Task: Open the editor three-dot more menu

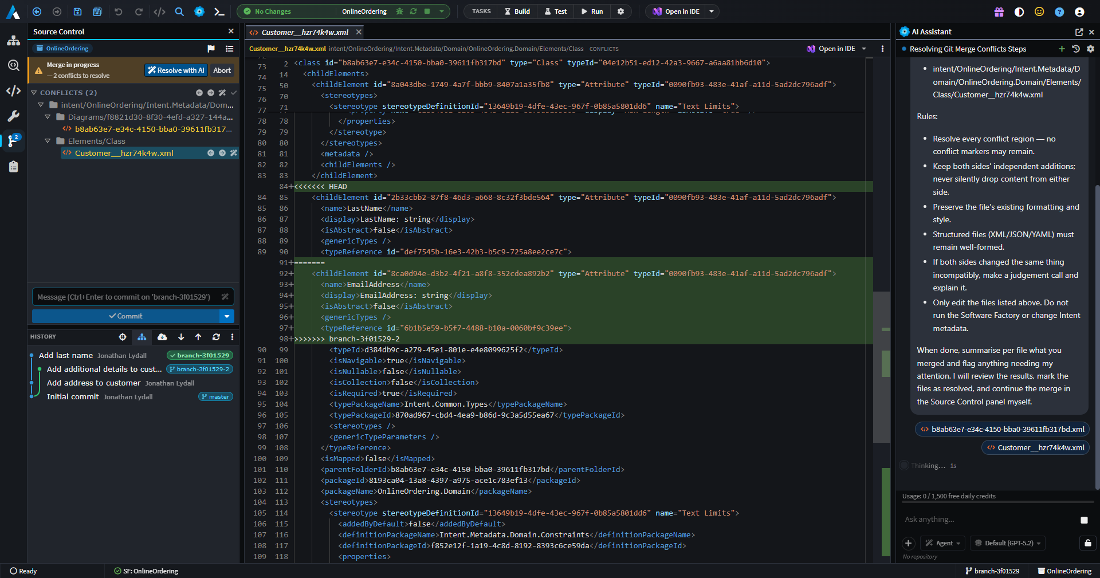Action: point(882,49)
